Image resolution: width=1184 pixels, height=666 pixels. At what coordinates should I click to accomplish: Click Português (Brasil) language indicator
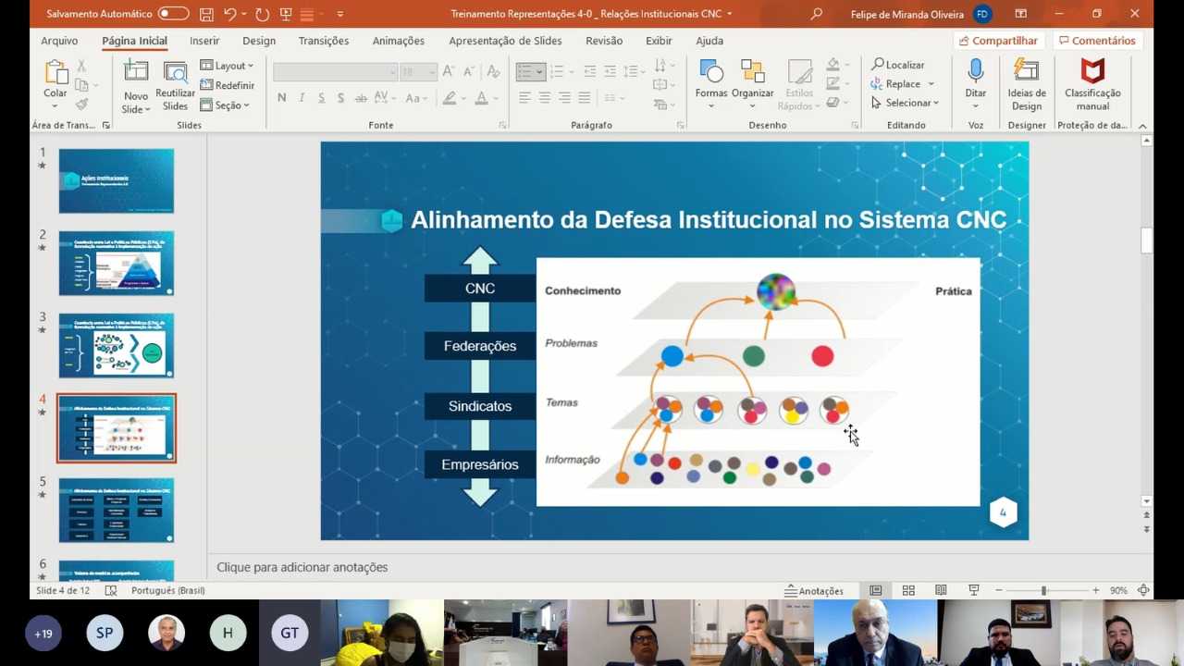(x=167, y=590)
